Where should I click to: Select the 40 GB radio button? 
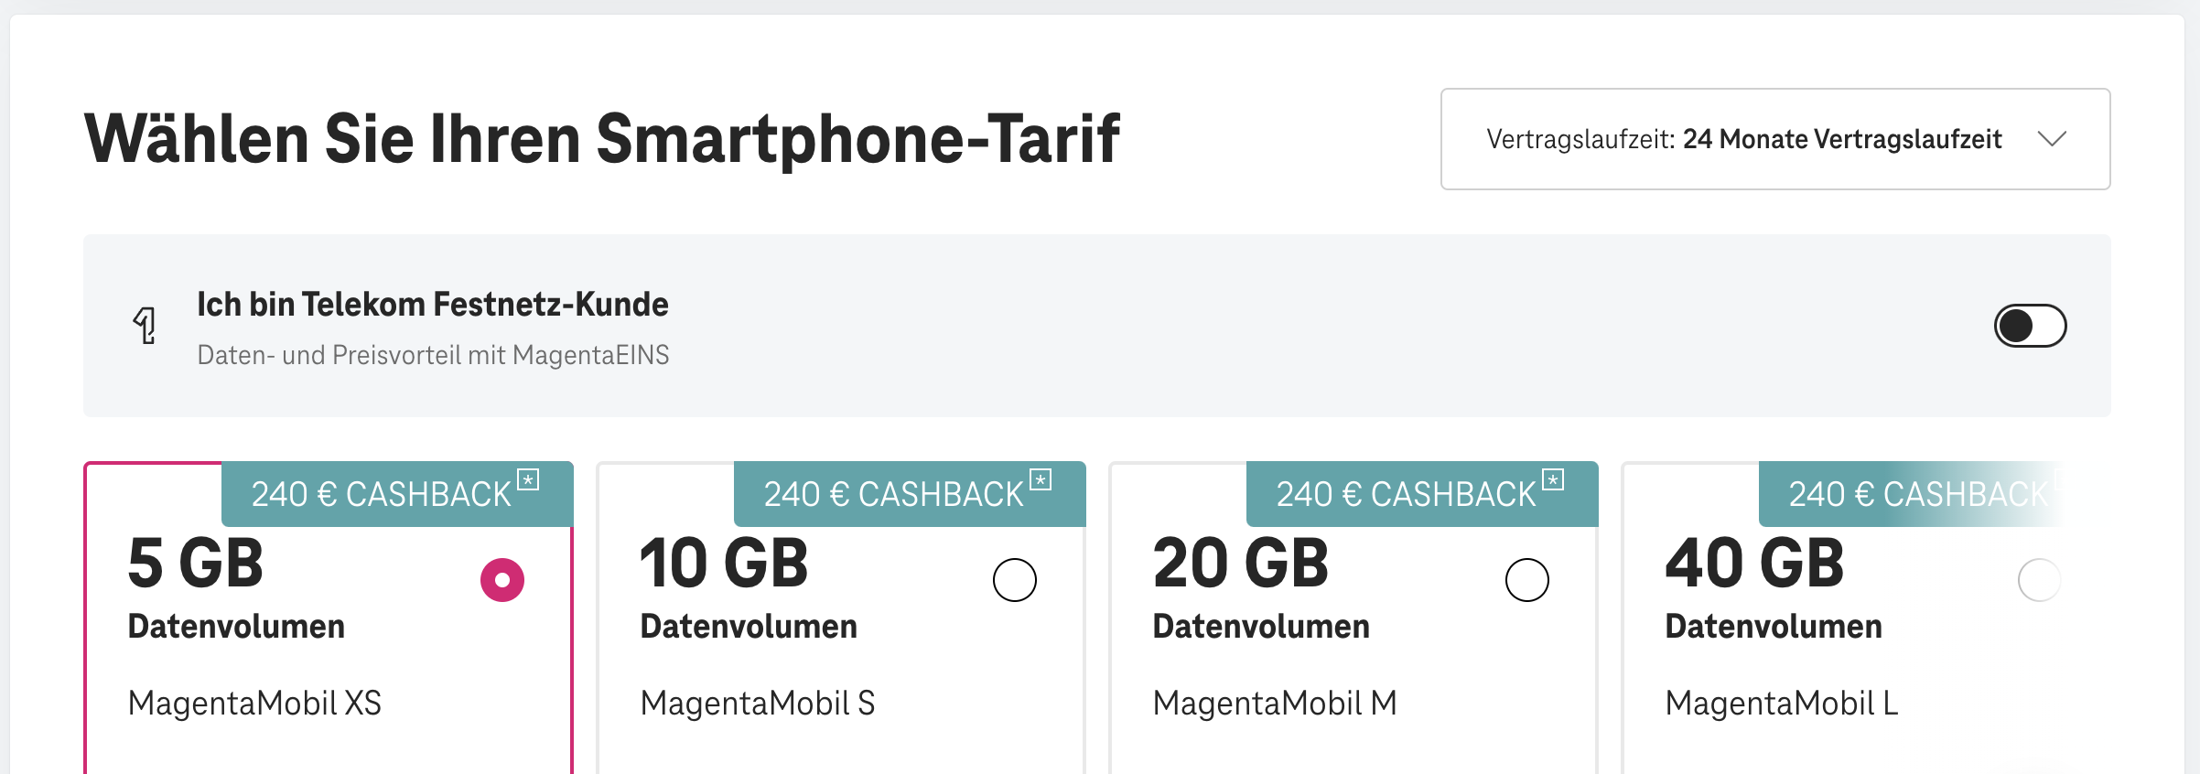click(x=2039, y=580)
